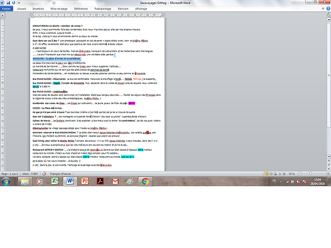
Task: Click the spell check proofing status icon
Action: coord(44,174)
